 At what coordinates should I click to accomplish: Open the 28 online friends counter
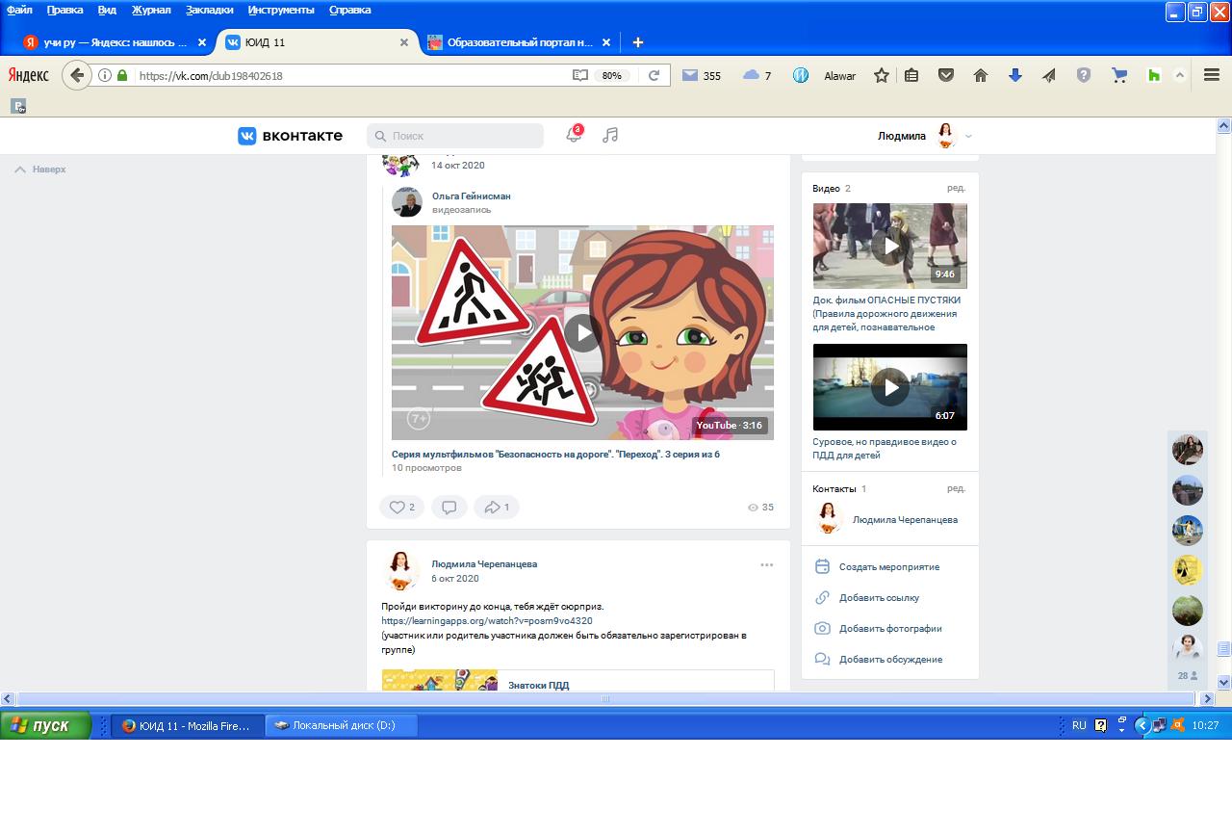coord(1188,676)
